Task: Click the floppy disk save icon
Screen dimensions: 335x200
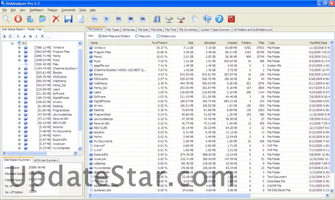Action: tap(68, 19)
